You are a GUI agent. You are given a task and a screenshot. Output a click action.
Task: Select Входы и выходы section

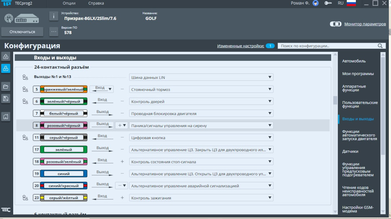[x=358, y=119]
